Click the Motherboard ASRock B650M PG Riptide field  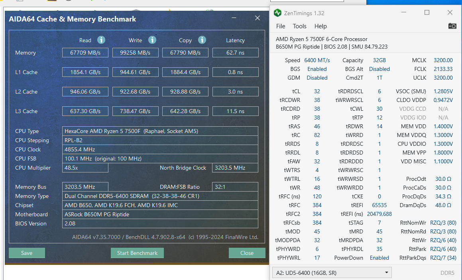(x=160, y=214)
